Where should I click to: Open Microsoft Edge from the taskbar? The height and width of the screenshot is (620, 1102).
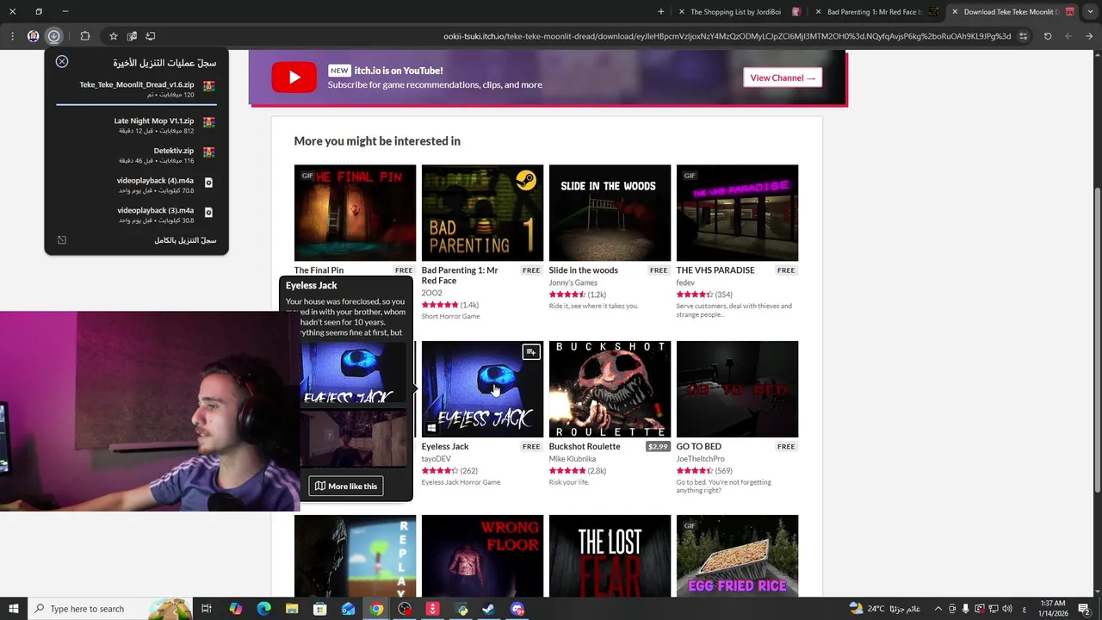click(263, 609)
